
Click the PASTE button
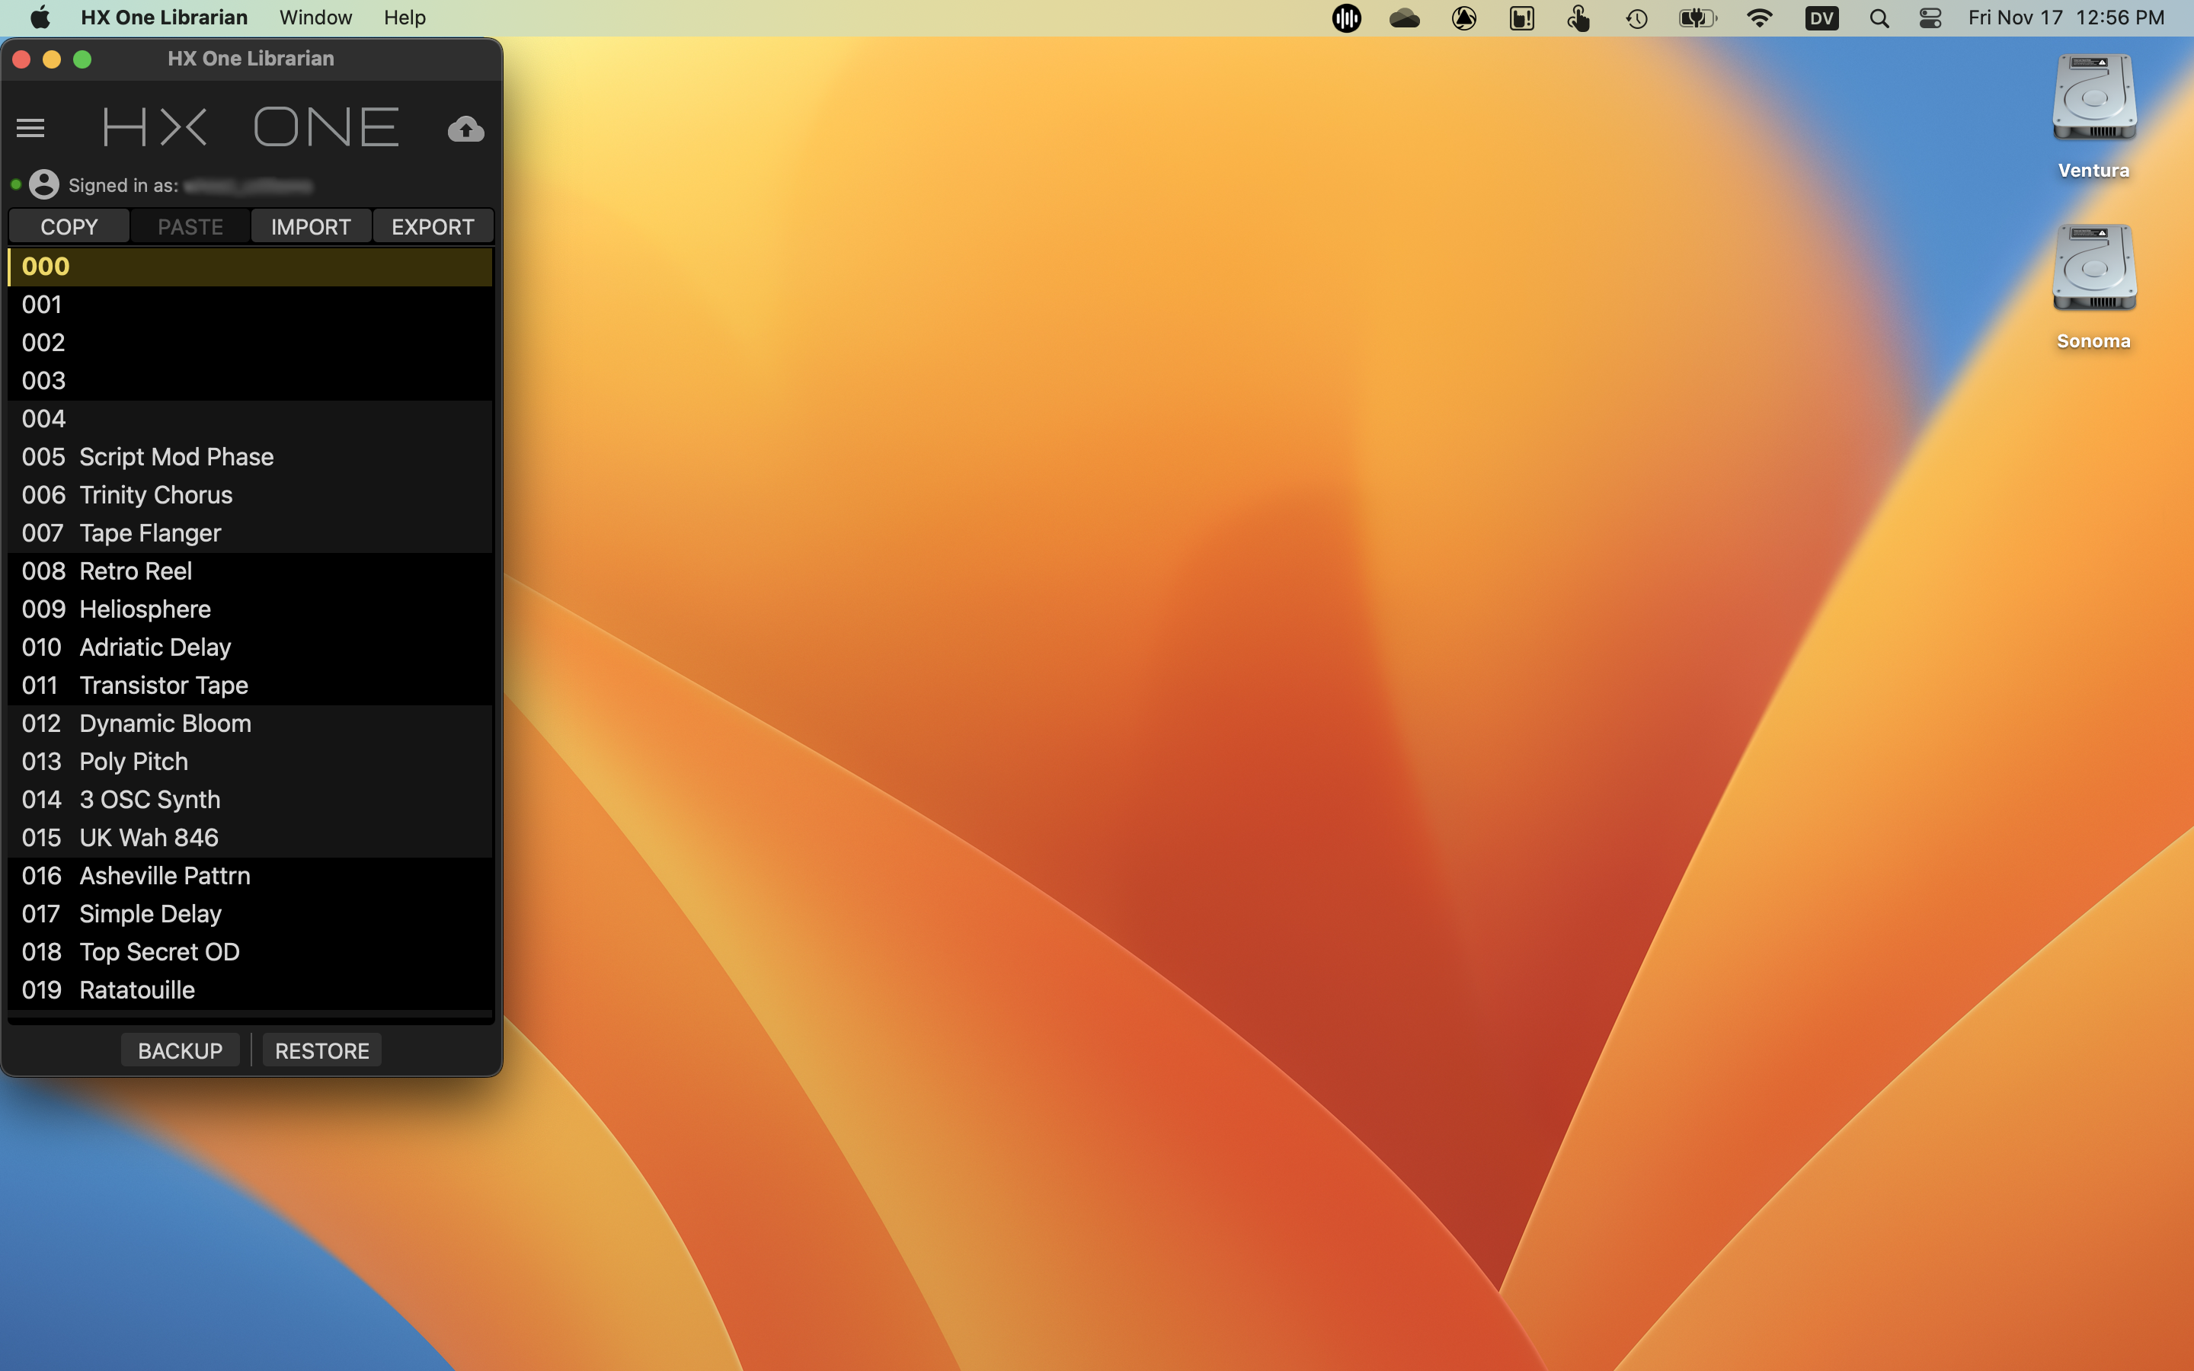click(190, 227)
